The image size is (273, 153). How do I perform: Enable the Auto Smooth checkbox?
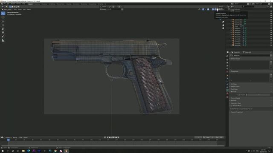(x=247, y=95)
